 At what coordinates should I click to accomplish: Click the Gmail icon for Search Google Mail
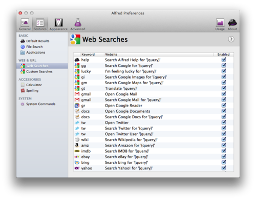pyautogui.click(x=77, y=100)
